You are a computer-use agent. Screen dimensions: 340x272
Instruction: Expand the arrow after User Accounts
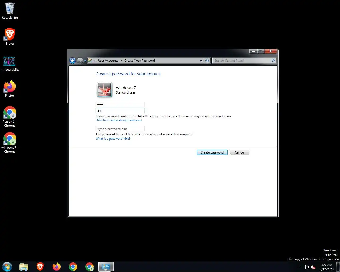click(x=121, y=61)
